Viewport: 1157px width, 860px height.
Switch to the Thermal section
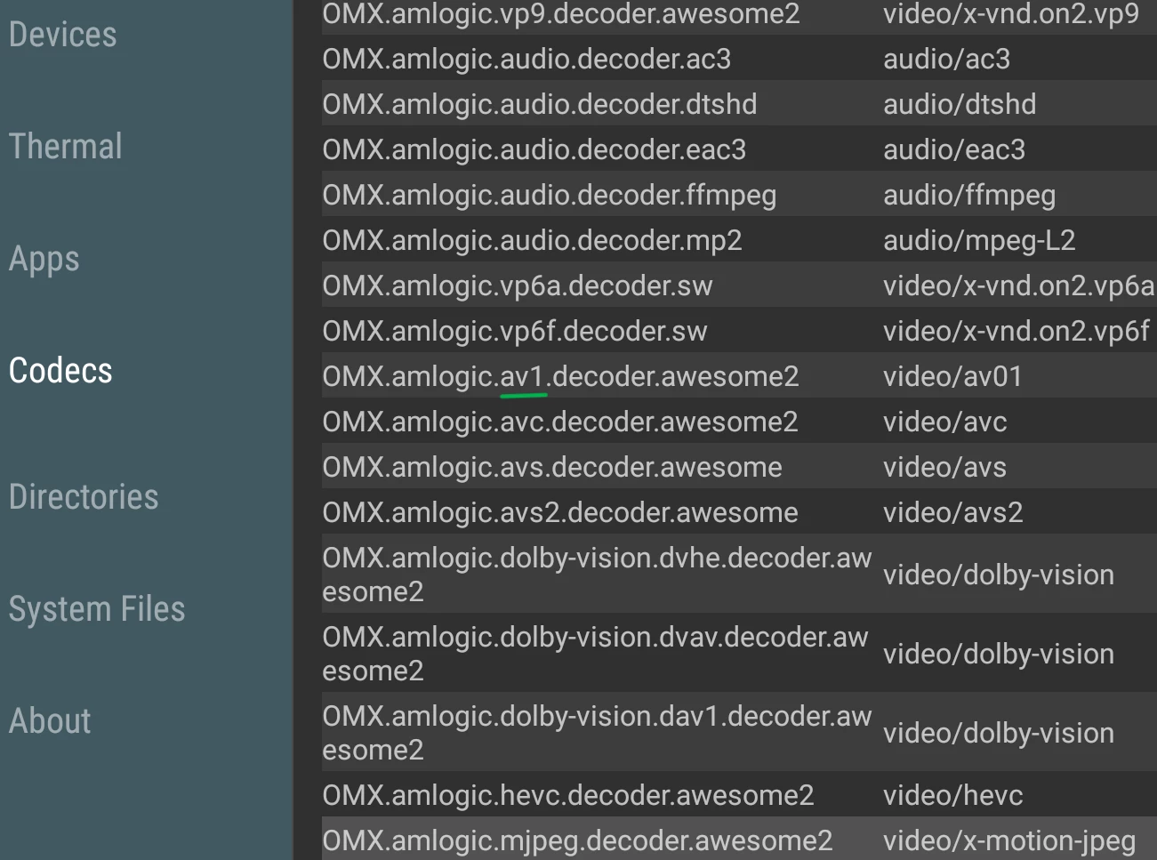click(66, 147)
